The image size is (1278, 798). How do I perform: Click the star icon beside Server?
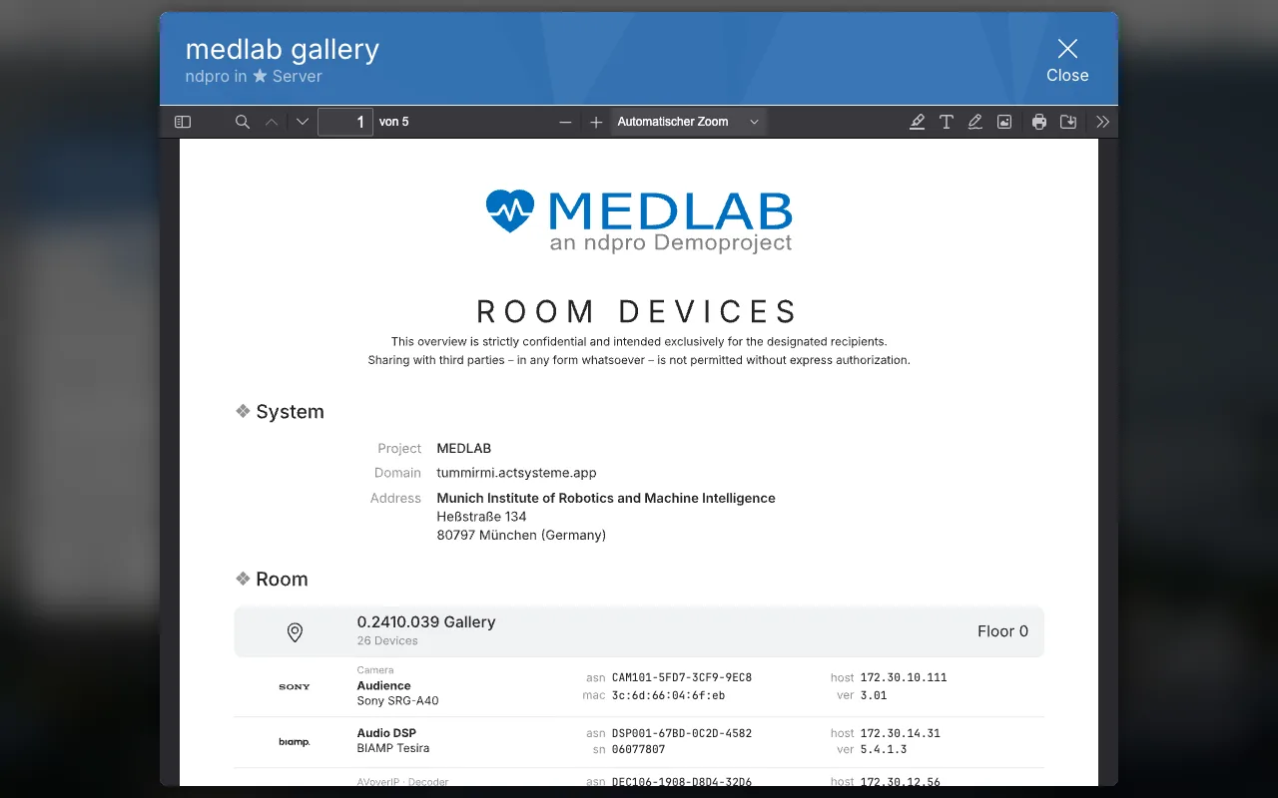(x=260, y=76)
